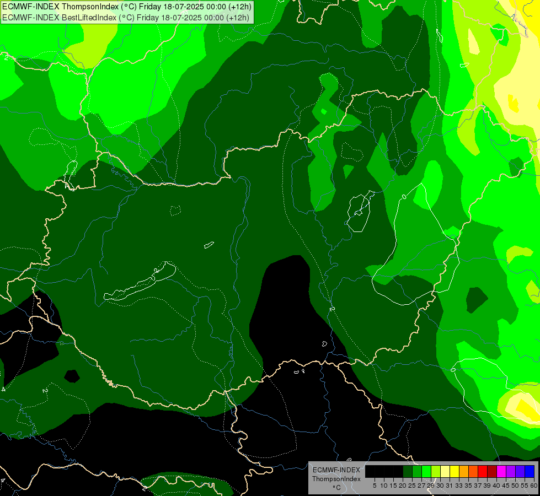Click the °C unit label in the legend
The height and width of the screenshot is (496, 540).
337,488
